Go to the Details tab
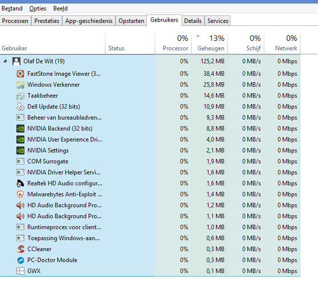This screenshot has height=287, width=318. click(193, 21)
